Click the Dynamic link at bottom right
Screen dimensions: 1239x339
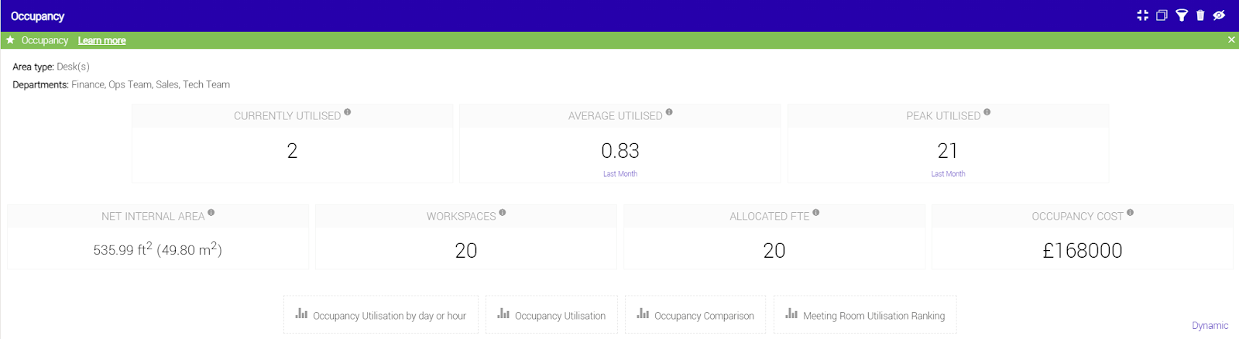1210,326
